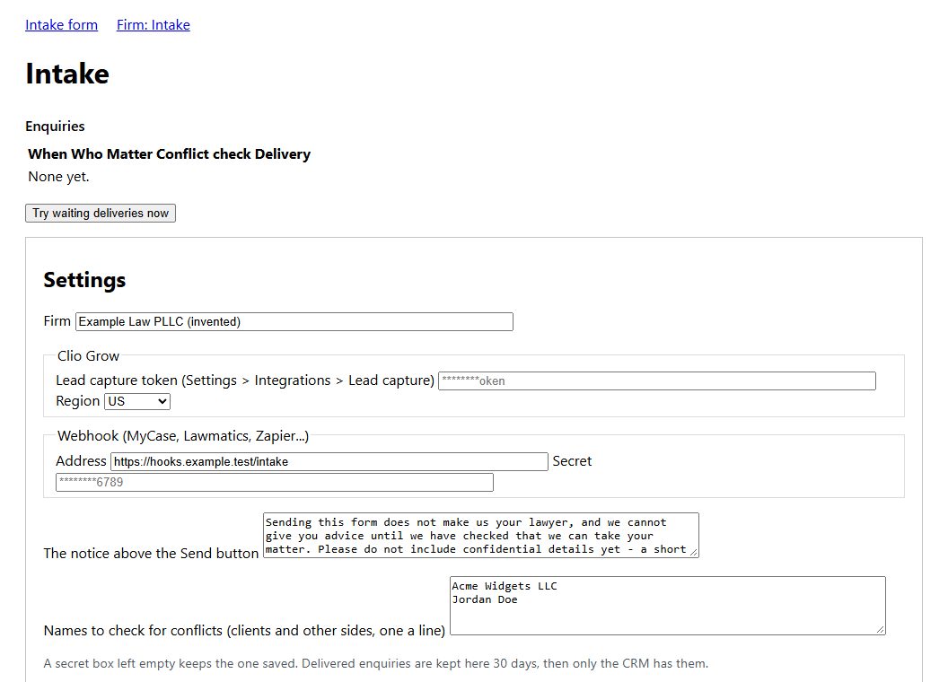Click Try waiting deliveries now button
The height and width of the screenshot is (682, 948).
pyautogui.click(x=101, y=213)
